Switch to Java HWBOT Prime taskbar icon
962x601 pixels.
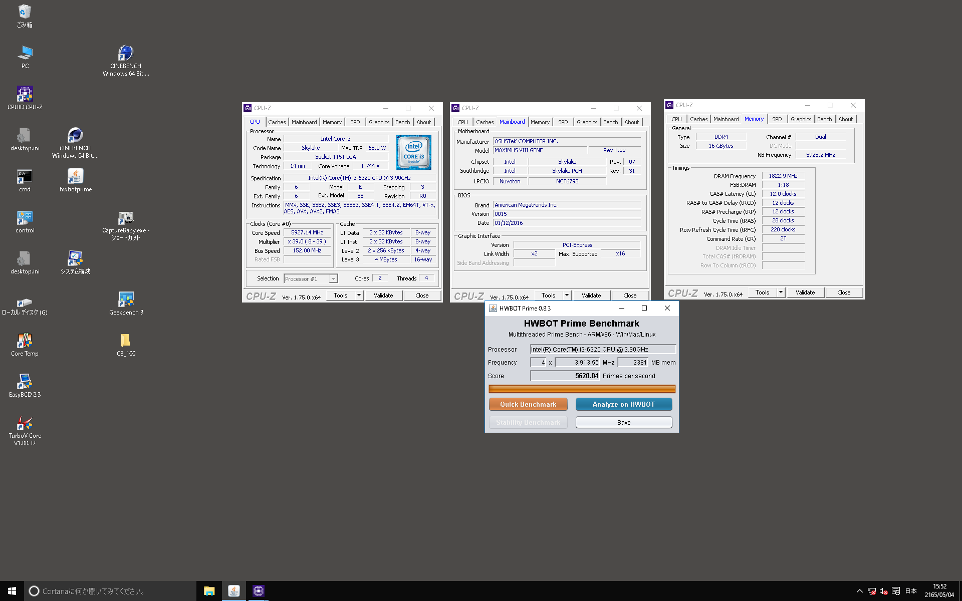[x=233, y=591]
